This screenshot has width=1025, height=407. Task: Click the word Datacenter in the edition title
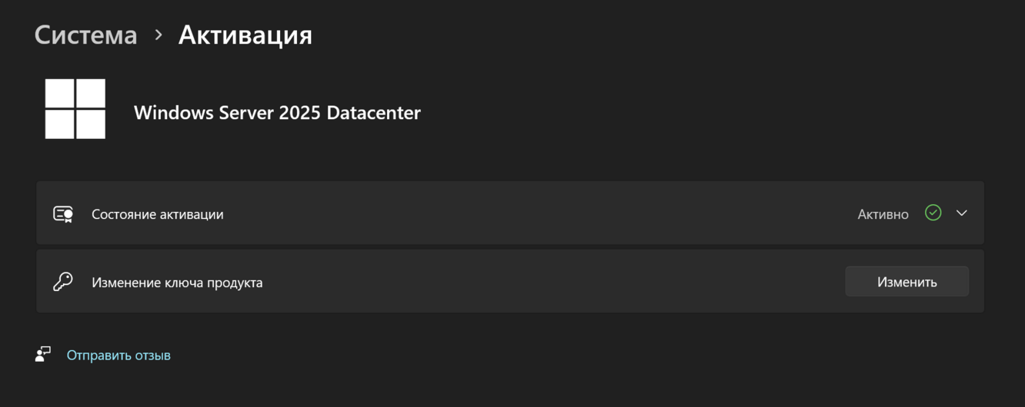pyautogui.click(x=373, y=113)
